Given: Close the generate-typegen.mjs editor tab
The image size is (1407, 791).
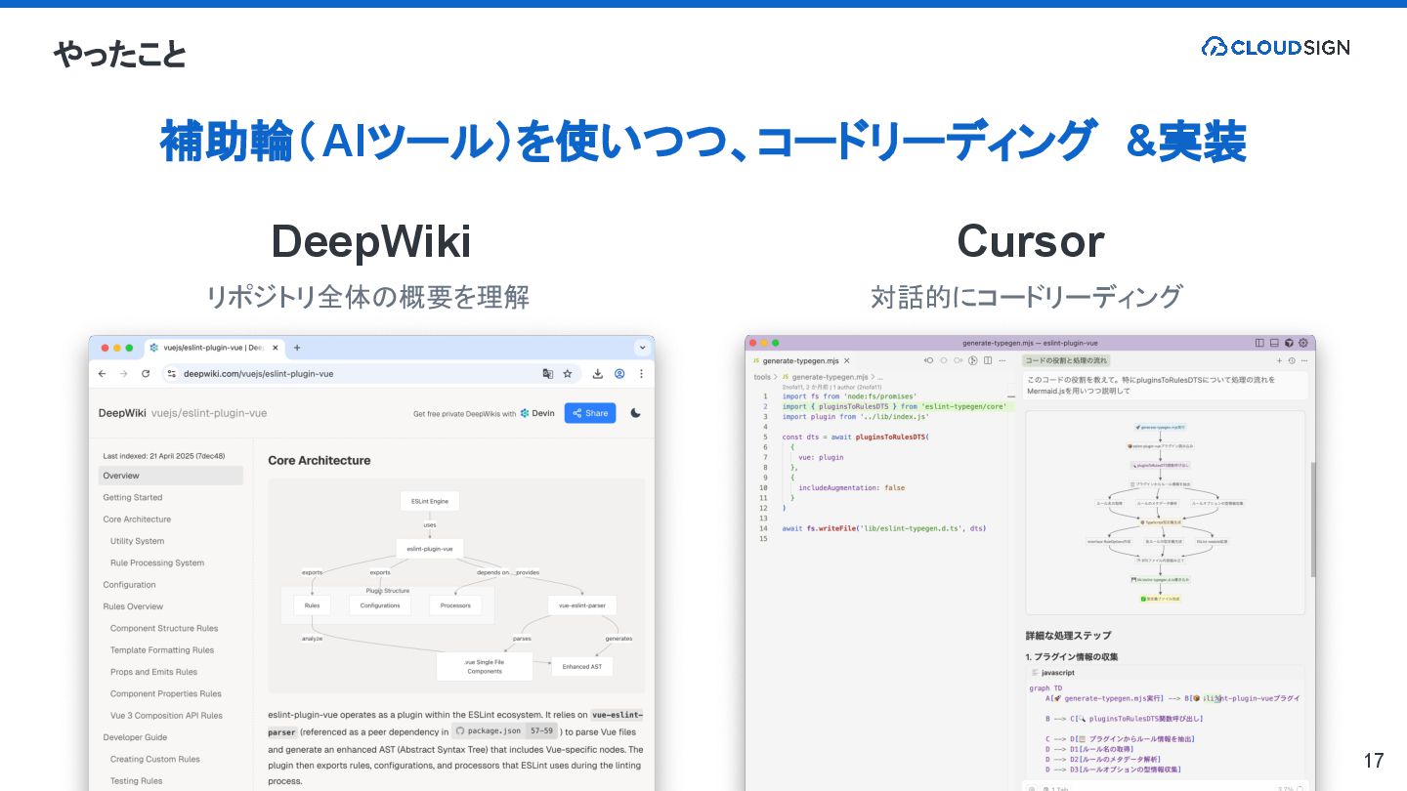Looking at the screenshot, I should (847, 360).
